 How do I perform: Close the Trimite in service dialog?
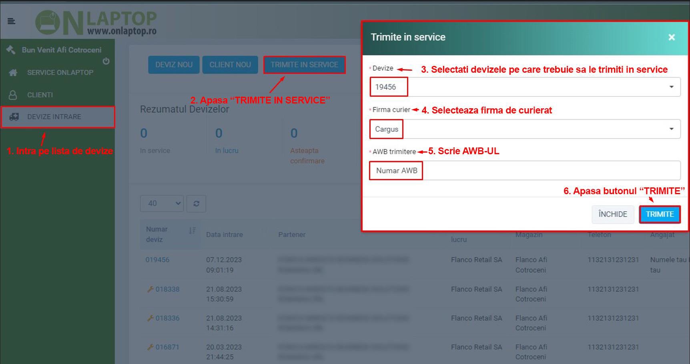coord(671,37)
